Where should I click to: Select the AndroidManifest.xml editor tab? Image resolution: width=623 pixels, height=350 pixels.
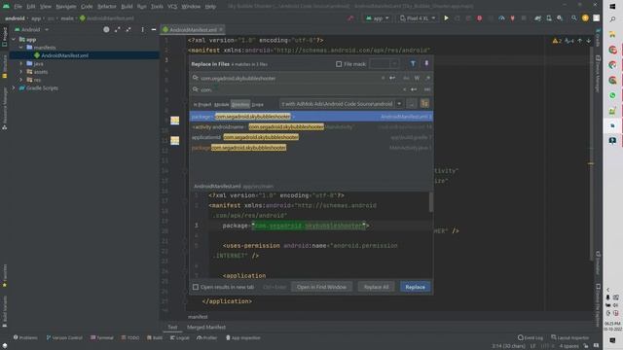(193, 30)
